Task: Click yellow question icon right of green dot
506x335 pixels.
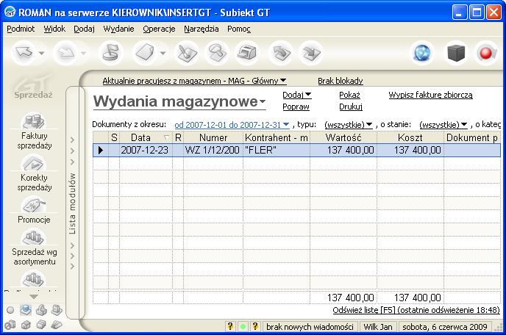Action: click(255, 326)
